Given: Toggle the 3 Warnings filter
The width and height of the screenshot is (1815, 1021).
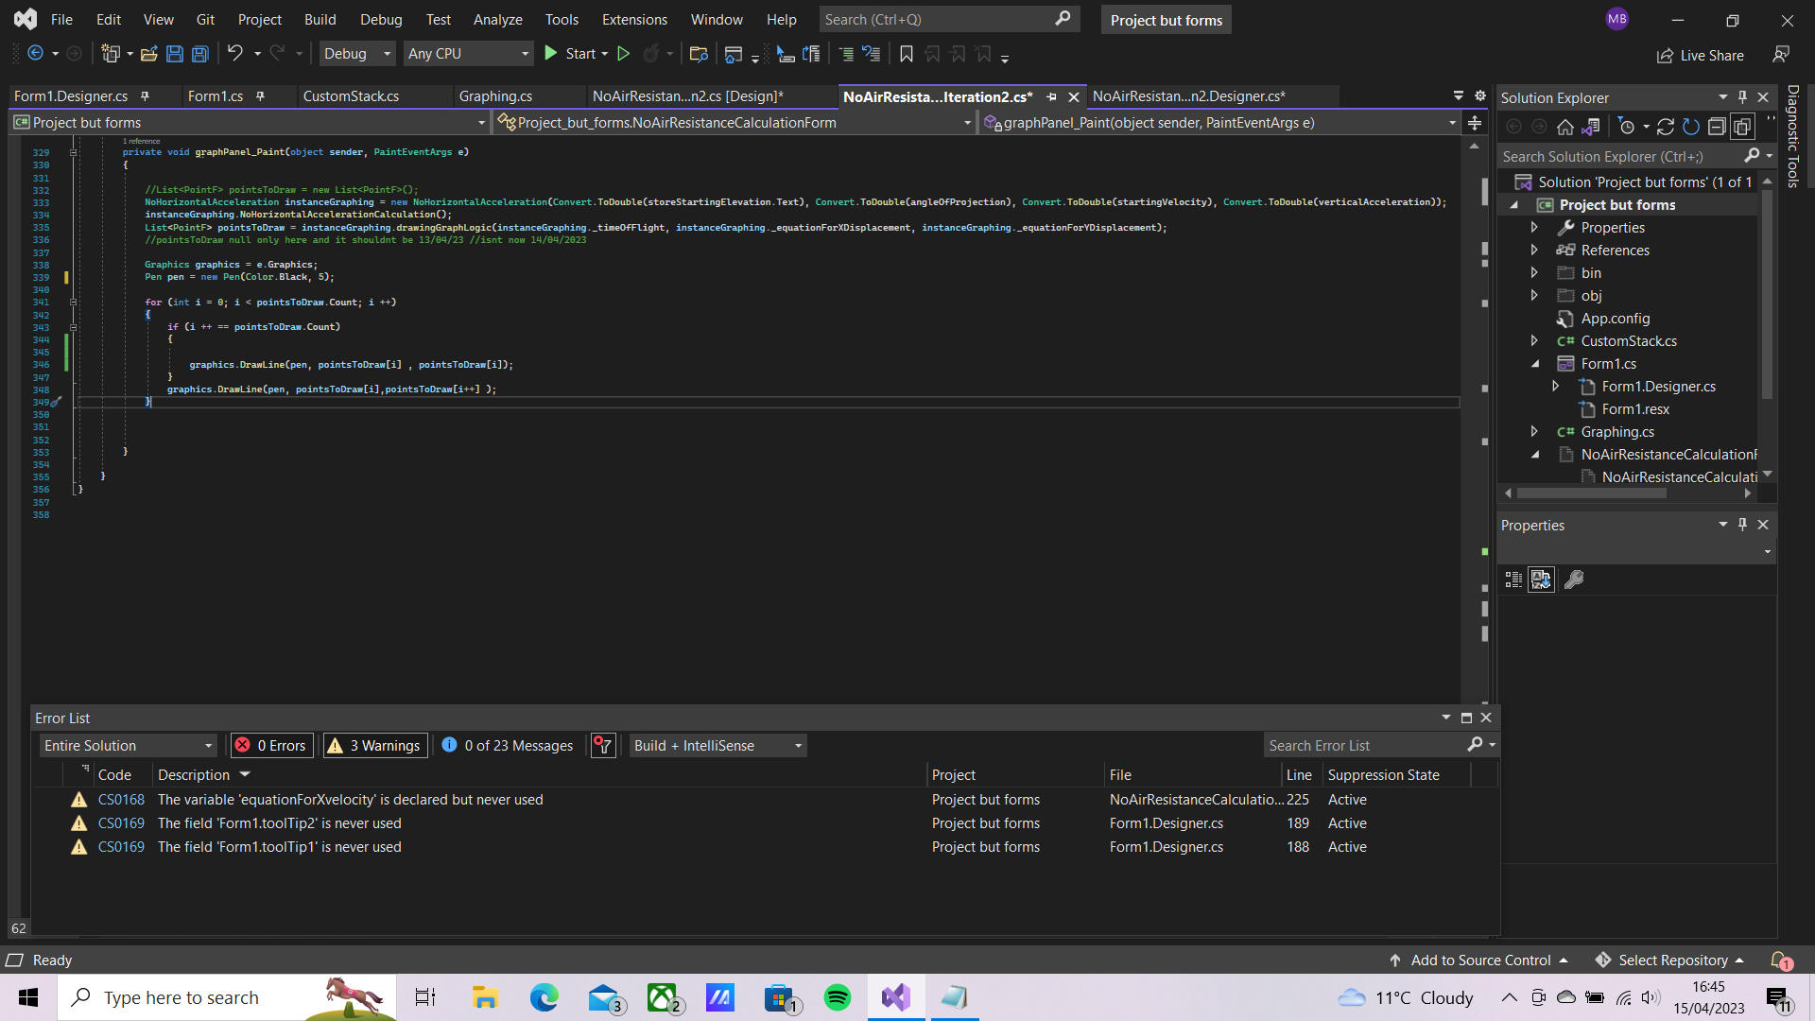Looking at the screenshot, I should pos(374,745).
